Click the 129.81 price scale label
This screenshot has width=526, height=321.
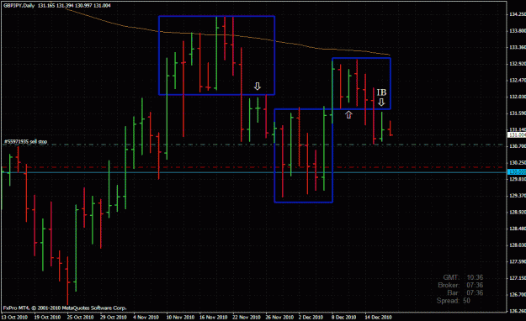click(x=518, y=179)
